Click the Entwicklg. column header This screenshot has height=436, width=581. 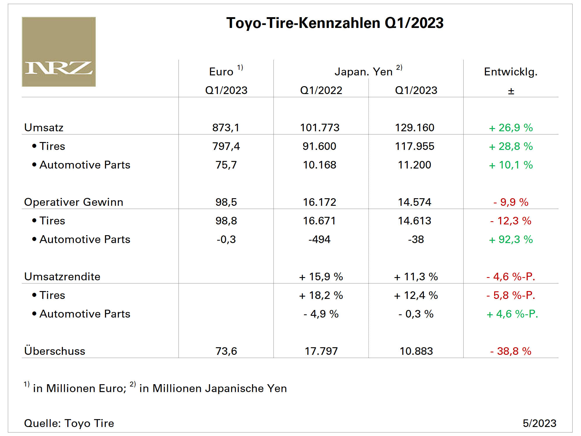tap(511, 72)
